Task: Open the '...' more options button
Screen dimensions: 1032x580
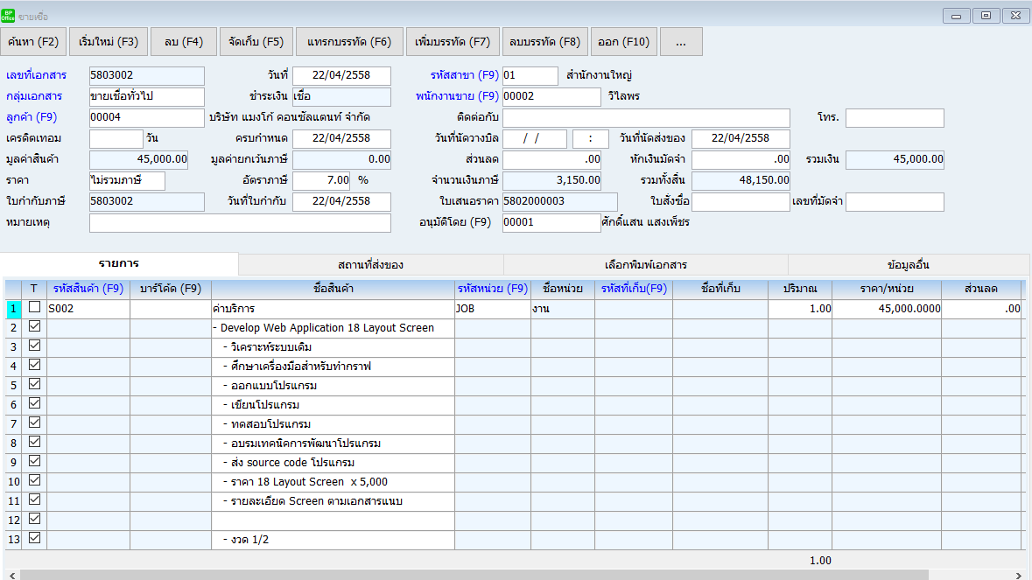Action: [681, 41]
